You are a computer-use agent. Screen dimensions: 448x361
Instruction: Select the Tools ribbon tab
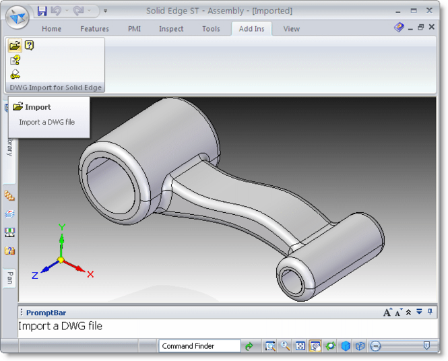tap(211, 29)
